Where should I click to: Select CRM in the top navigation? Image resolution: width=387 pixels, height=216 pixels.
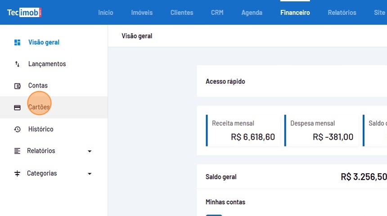[x=217, y=13]
